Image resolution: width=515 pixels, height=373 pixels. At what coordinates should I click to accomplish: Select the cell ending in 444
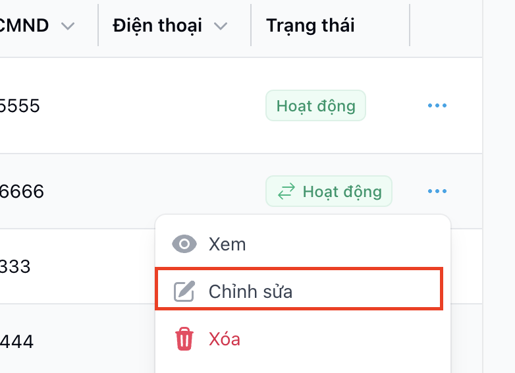pos(17,341)
